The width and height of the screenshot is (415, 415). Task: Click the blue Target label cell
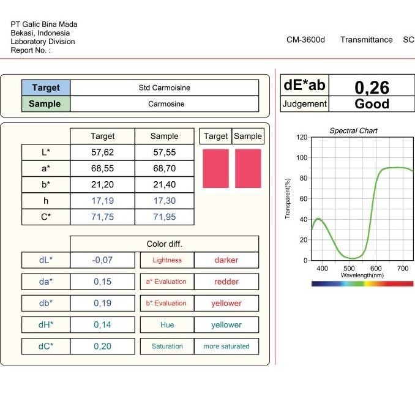coord(46,88)
